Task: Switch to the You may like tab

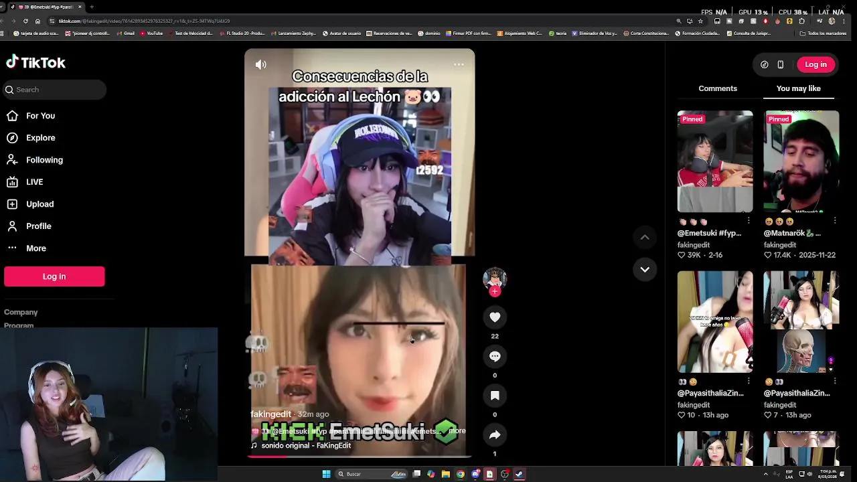Action: click(799, 88)
